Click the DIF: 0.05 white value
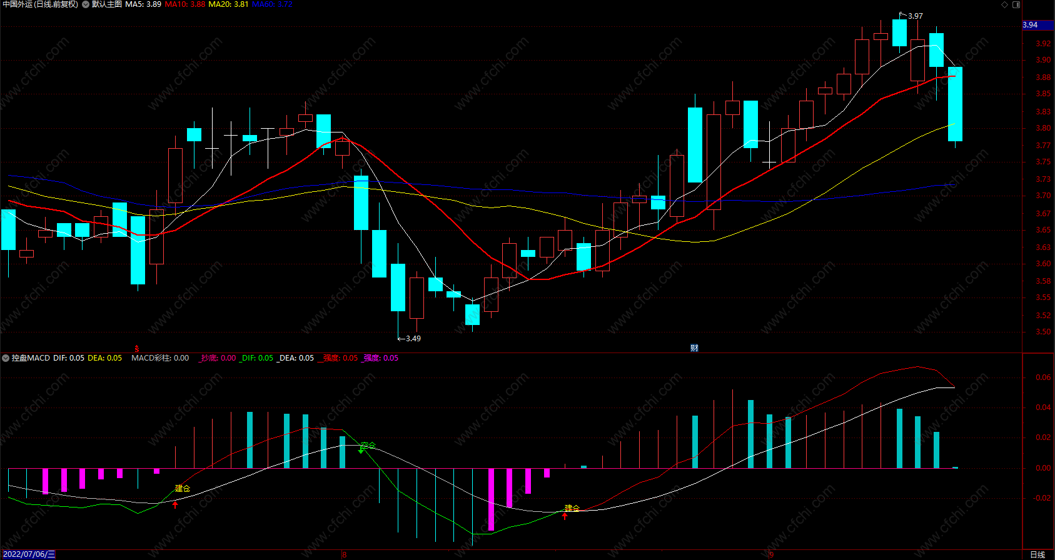The width and height of the screenshot is (1055, 560). click(x=69, y=358)
